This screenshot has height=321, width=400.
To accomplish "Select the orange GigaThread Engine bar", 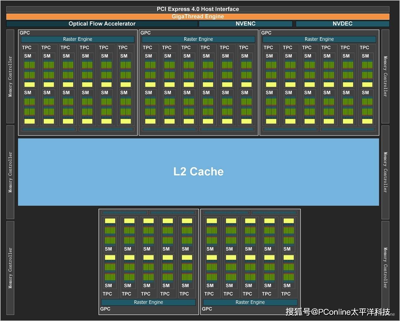I will click(x=198, y=16).
